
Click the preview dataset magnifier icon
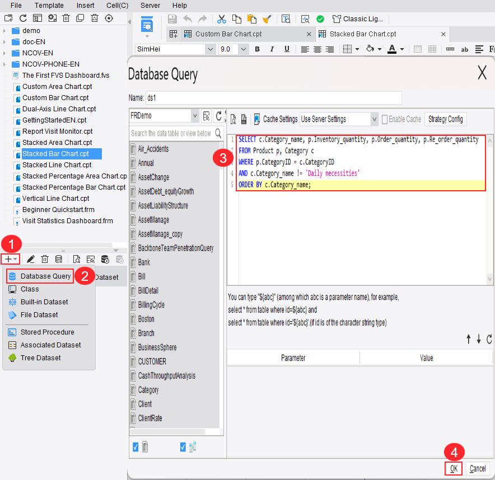(x=76, y=259)
